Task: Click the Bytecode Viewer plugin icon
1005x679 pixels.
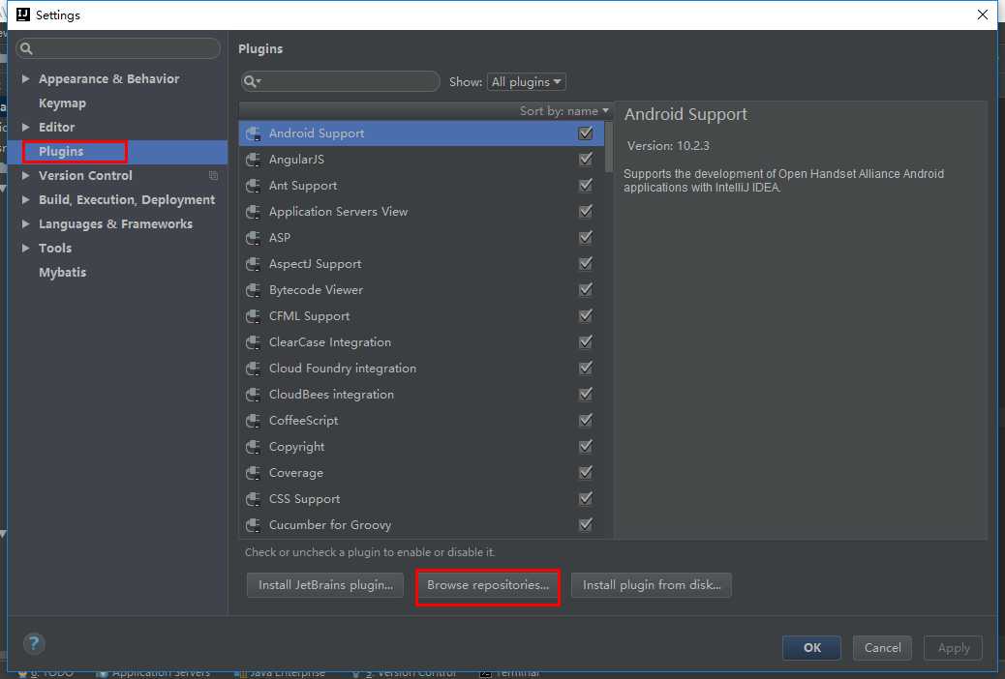Action: (x=253, y=290)
